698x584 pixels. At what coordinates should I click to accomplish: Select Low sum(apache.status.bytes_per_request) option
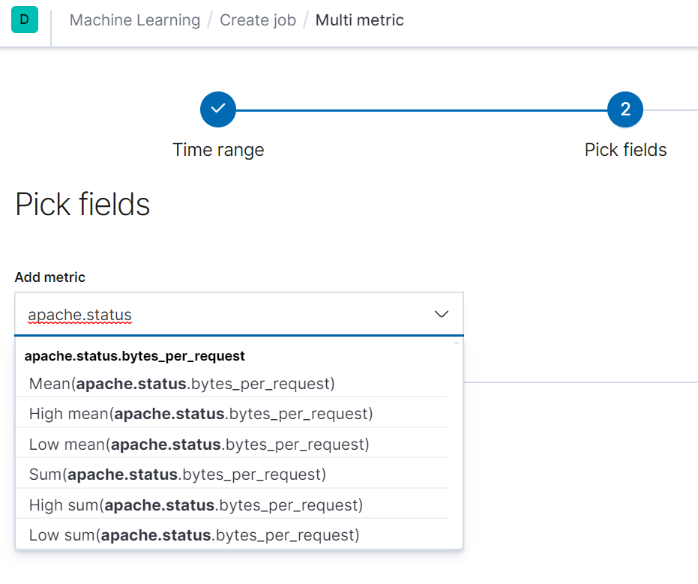coord(232,535)
